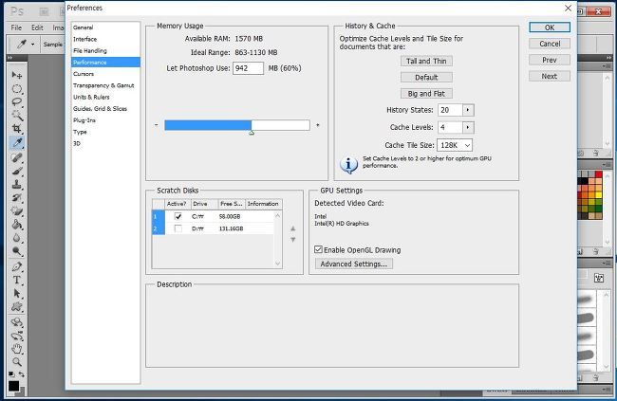Select the File Handling preferences category
The width and height of the screenshot is (617, 401).
click(90, 50)
